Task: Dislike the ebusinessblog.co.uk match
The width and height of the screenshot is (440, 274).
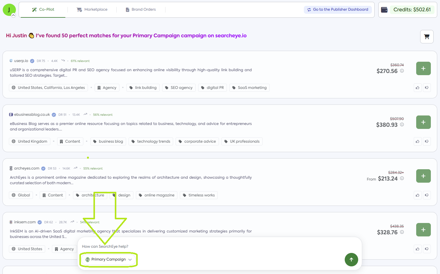Action: point(427,141)
